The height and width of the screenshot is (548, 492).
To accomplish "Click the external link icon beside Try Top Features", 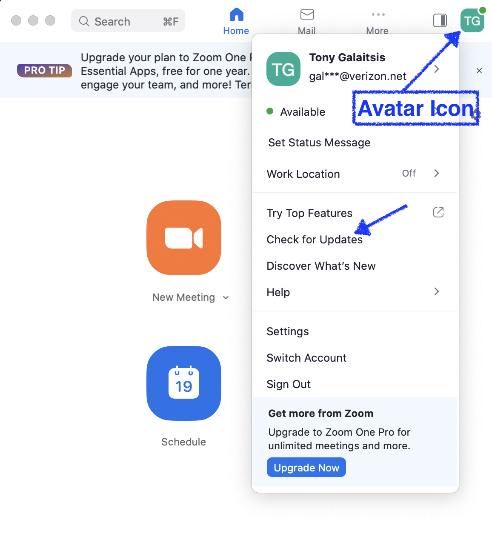I will pyautogui.click(x=438, y=212).
